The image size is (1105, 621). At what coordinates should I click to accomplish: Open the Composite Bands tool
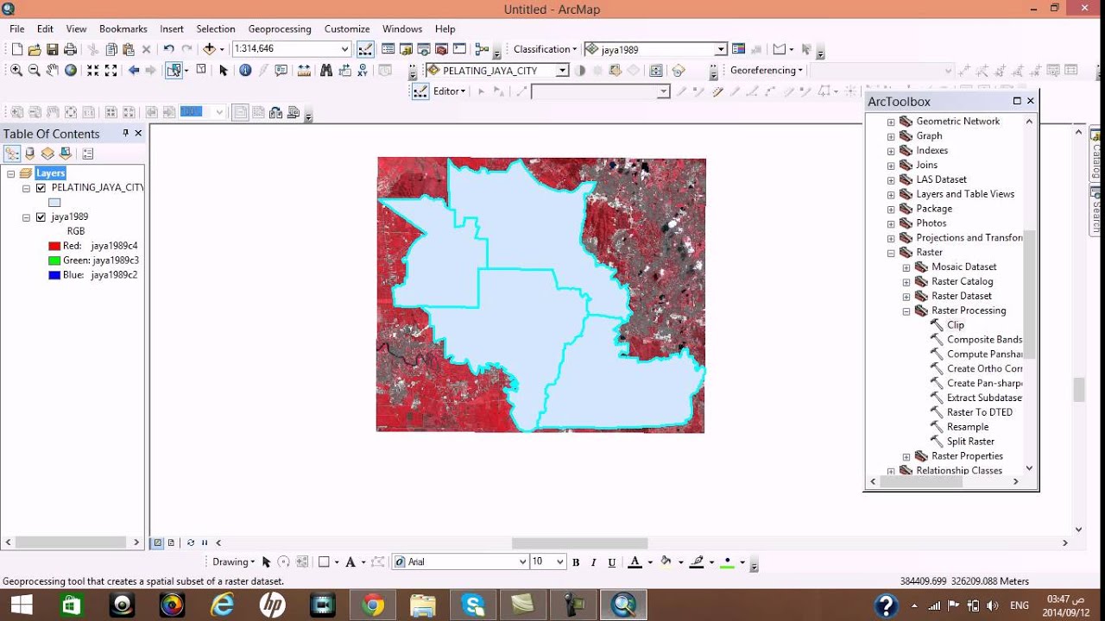click(x=984, y=340)
